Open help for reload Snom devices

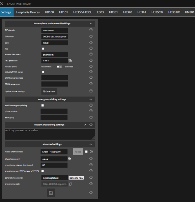tap(91, 152)
